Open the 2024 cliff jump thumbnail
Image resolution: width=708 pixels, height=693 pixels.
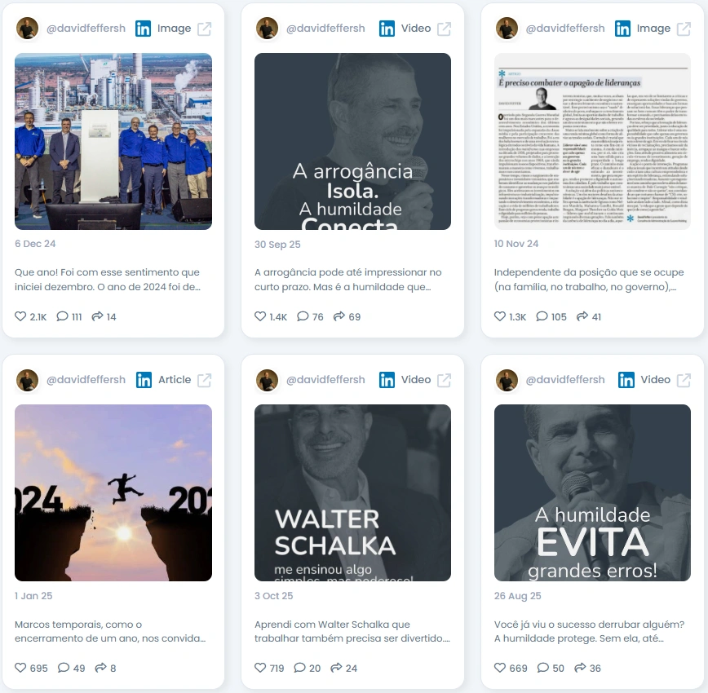click(113, 492)
